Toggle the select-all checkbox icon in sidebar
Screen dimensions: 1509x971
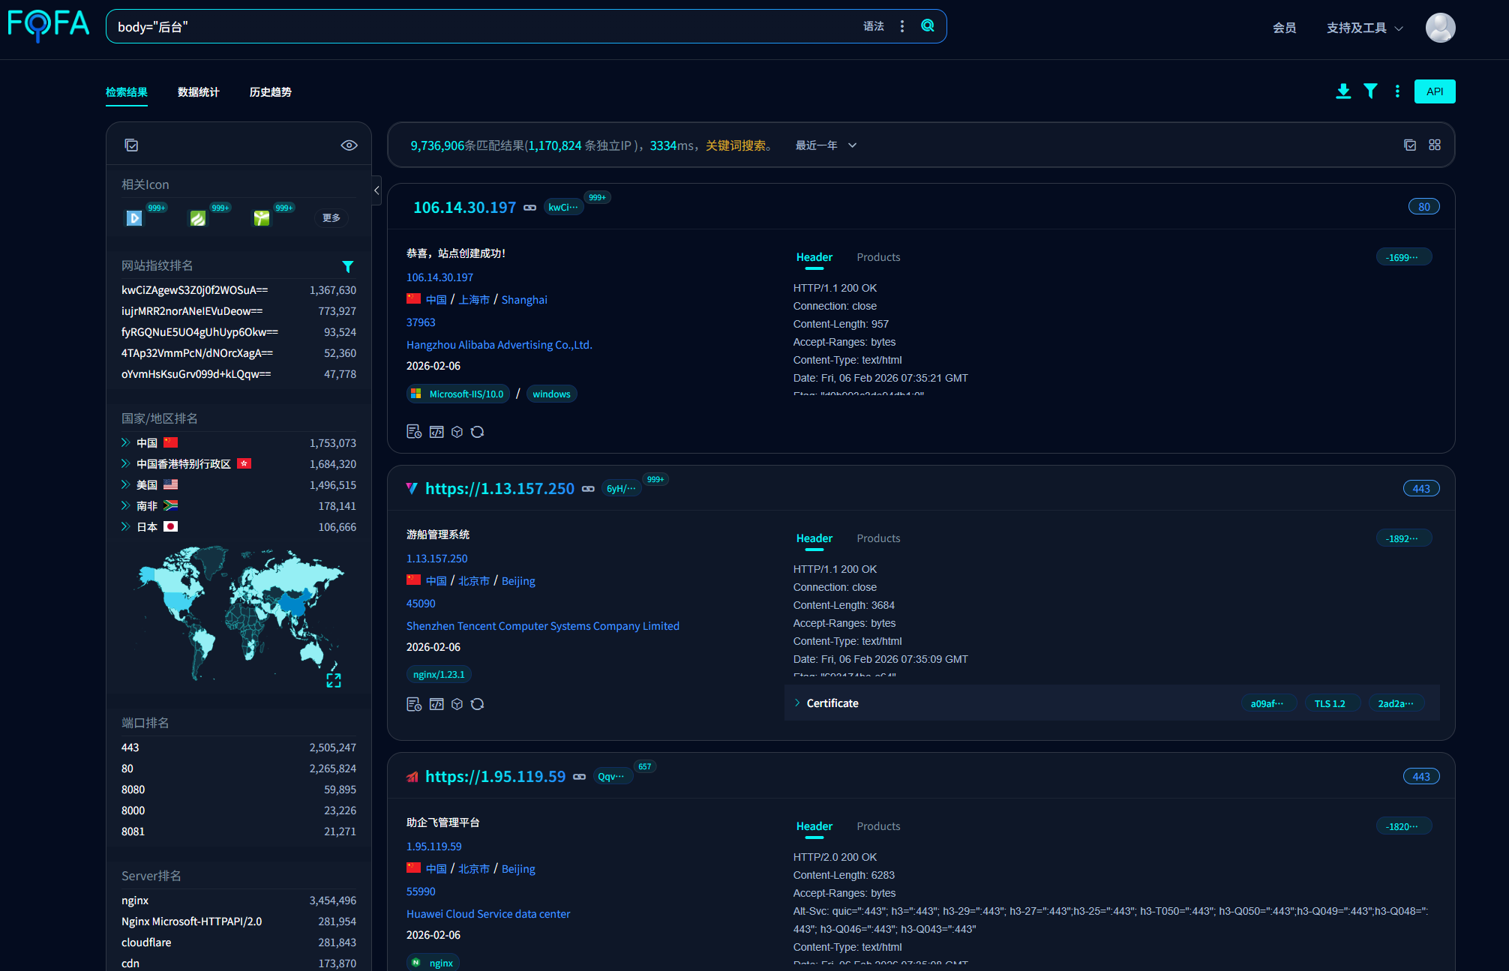point(131,145)
